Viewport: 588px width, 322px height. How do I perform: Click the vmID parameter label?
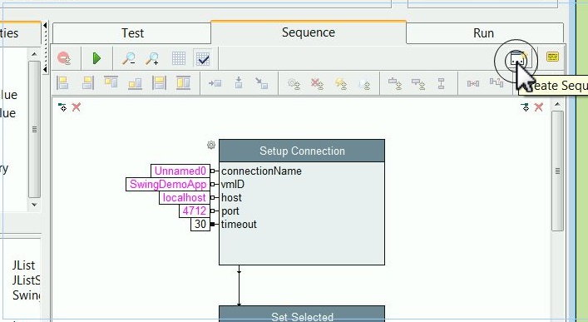pos(233,184)
